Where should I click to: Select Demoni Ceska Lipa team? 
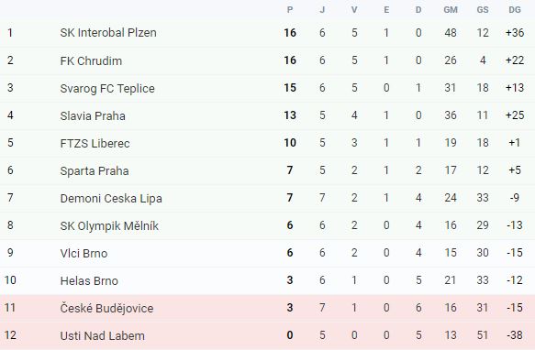(111, 198)
